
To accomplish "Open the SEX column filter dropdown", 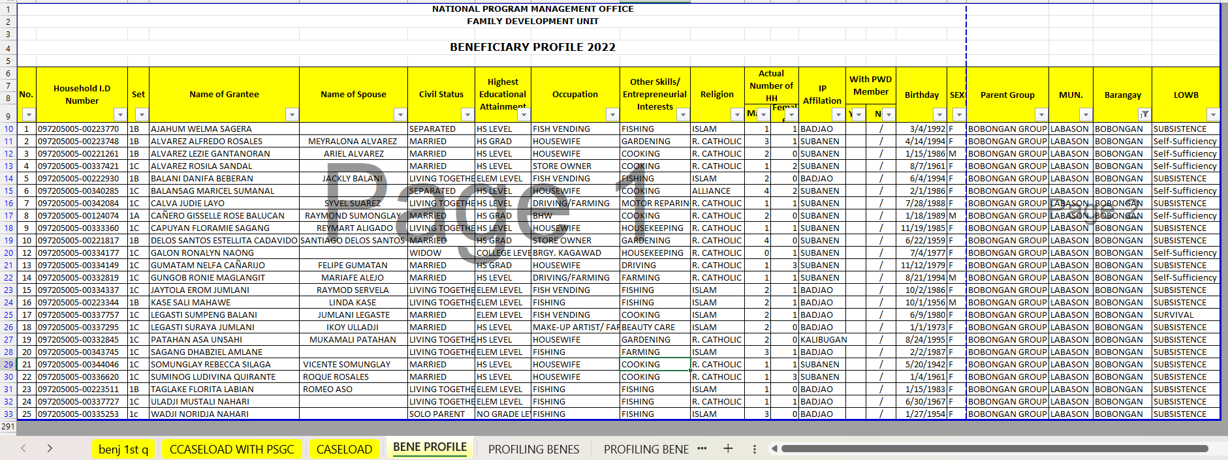I will click(x=958, y=115).
